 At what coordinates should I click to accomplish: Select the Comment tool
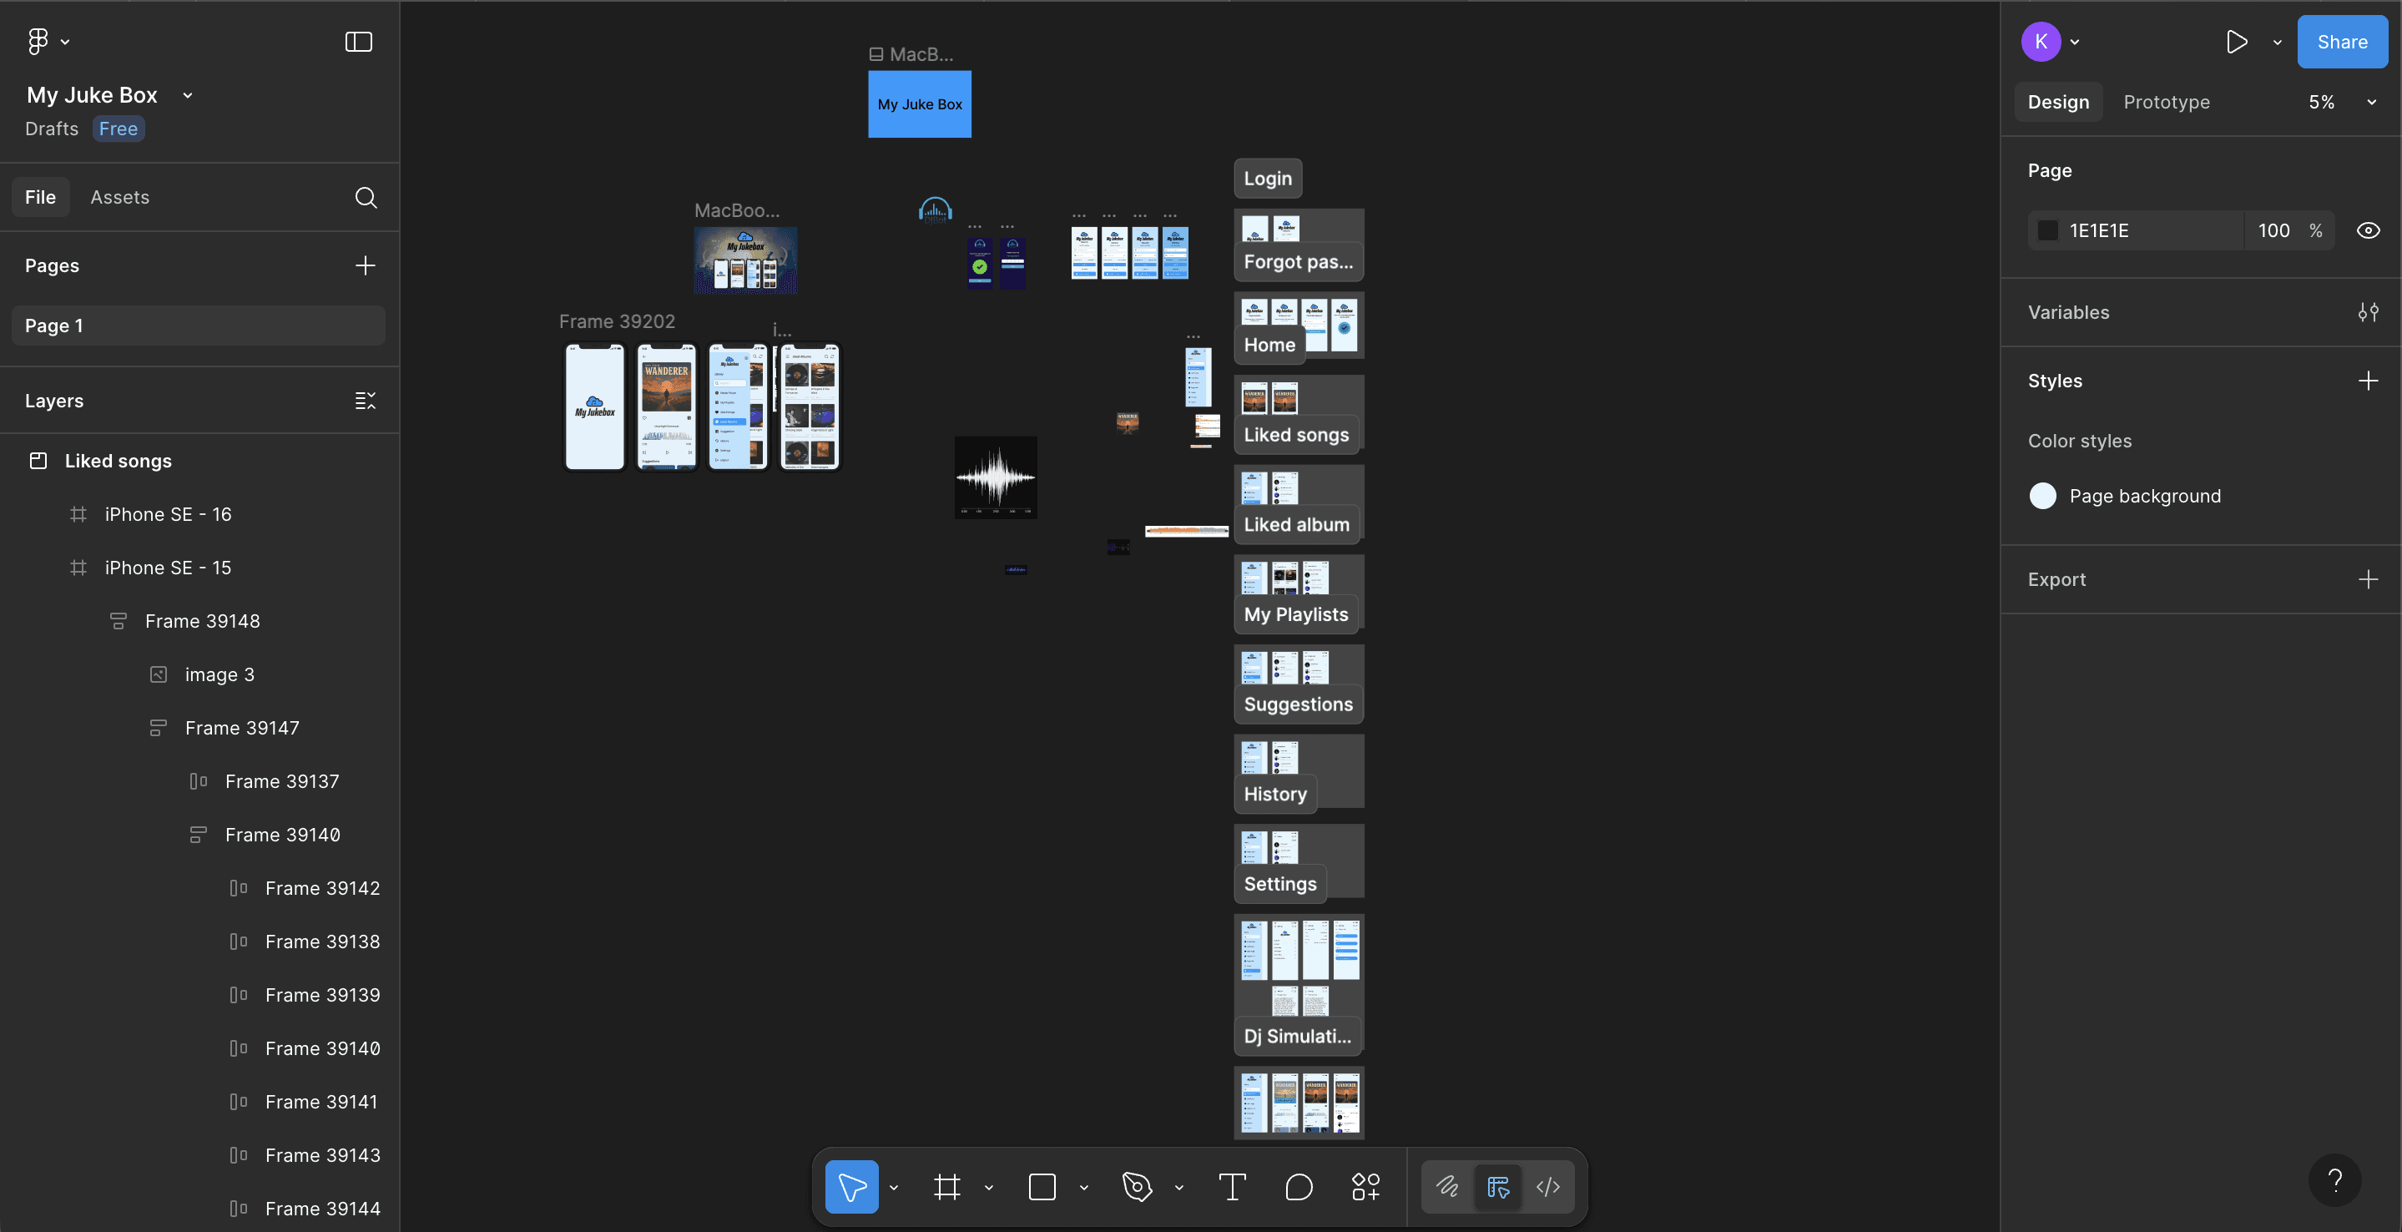tap(1298, 1186)
